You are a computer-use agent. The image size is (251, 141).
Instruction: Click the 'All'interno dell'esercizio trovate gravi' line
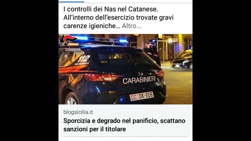tap(118, 17)
